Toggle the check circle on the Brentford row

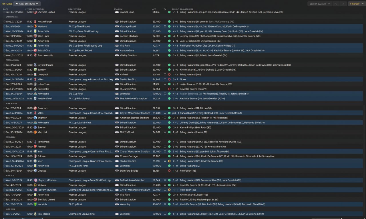click(x=4, y=108)
